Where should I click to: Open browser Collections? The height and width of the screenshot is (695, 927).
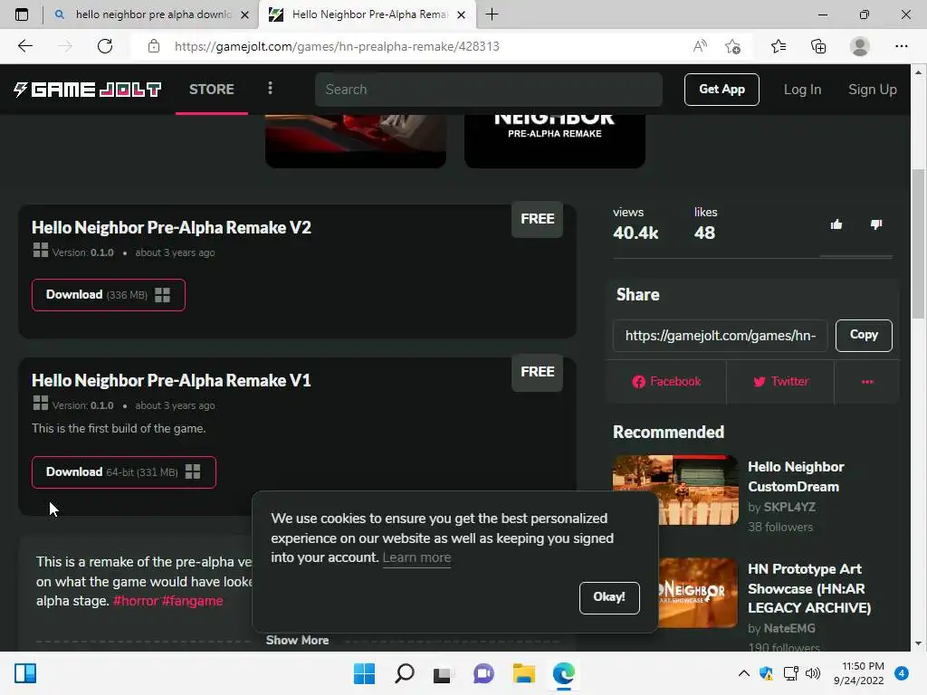pos(818,46)
